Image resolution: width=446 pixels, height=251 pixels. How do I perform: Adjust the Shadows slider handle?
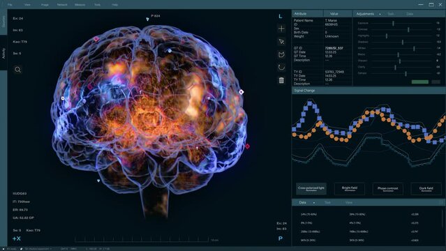(x=403, y=43)
